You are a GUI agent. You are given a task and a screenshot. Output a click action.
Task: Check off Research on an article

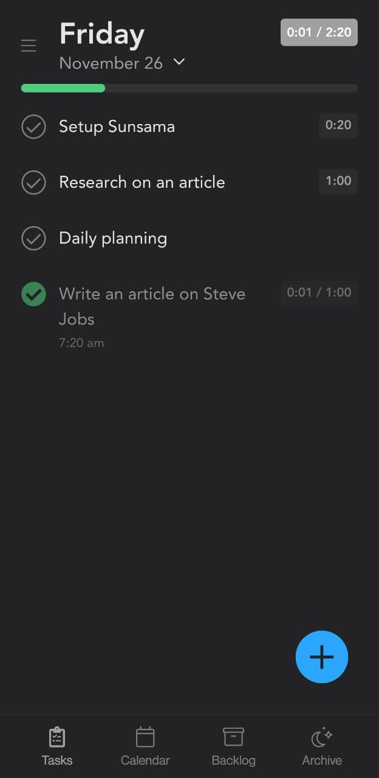click(33, 182)
